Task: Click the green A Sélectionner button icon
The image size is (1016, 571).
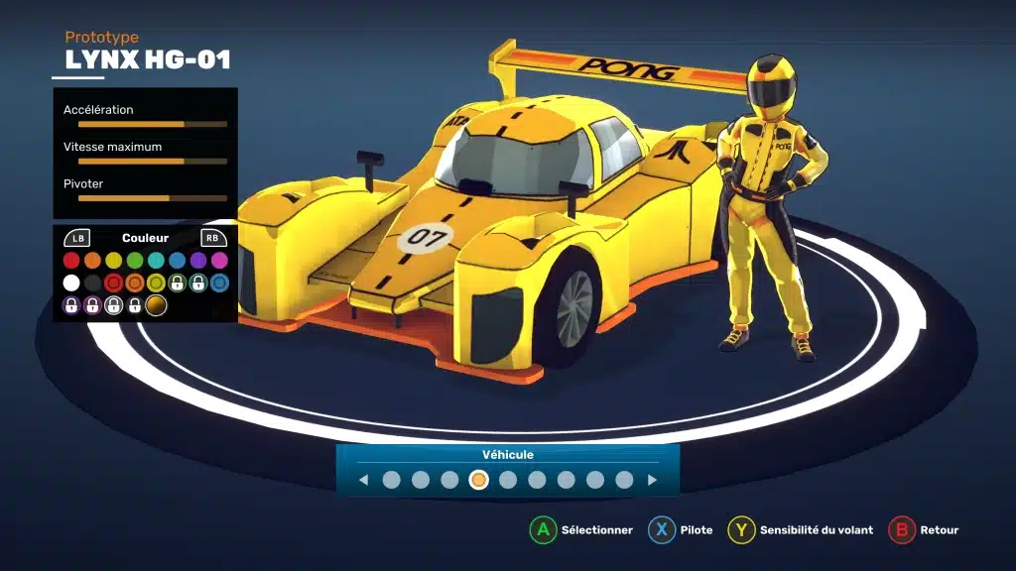Action: [543, 529]
